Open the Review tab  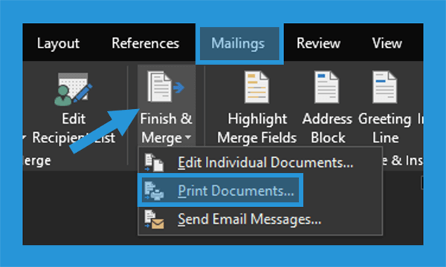(318, 44)
